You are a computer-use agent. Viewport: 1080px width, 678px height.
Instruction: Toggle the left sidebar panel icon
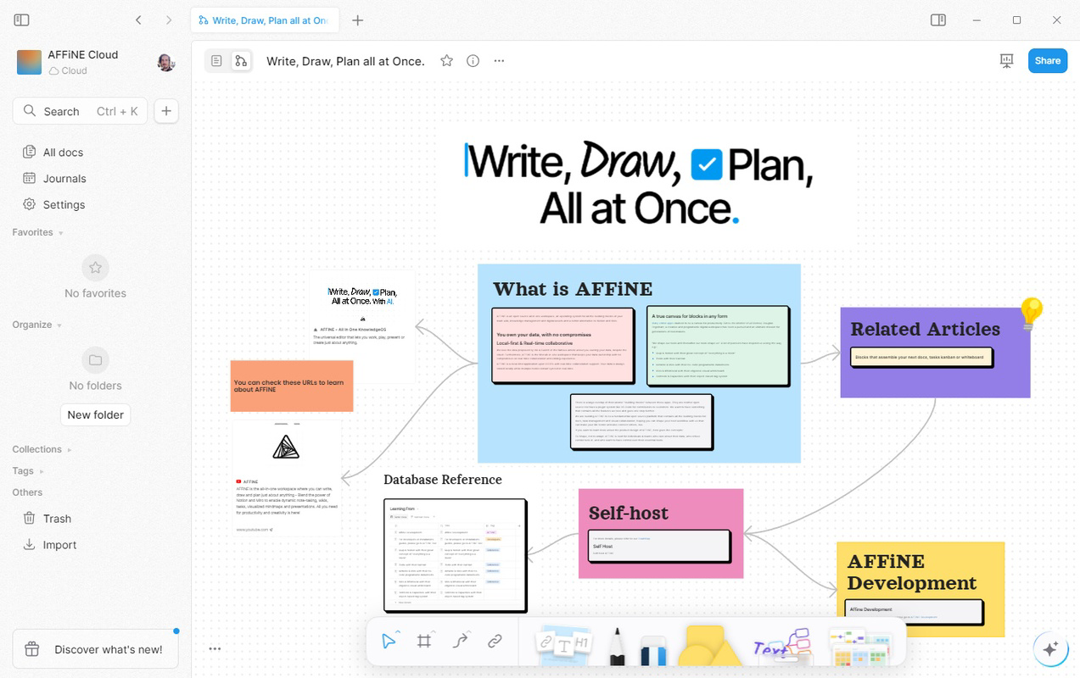pos(22,20)
